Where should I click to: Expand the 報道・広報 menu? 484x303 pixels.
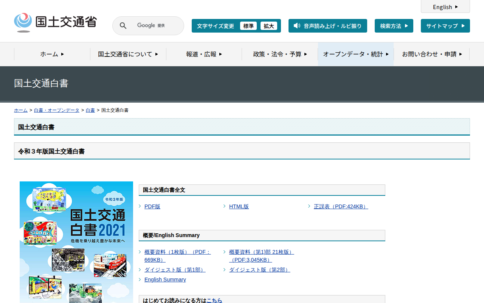pyautogui.click(x=204, y=54)
